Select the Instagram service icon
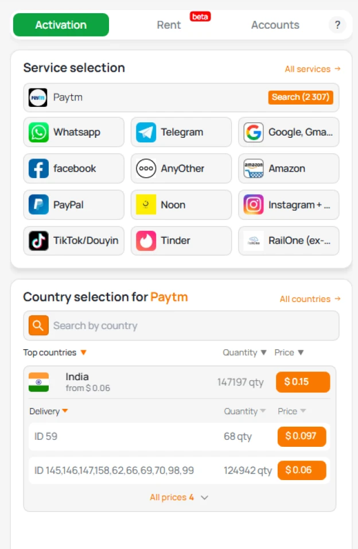Viewport: 358px width, 549px height. pyautogui.click(x=253, y=204)
